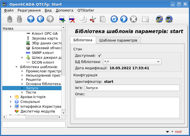Click the copy item toolbar icon

point(83,19)
